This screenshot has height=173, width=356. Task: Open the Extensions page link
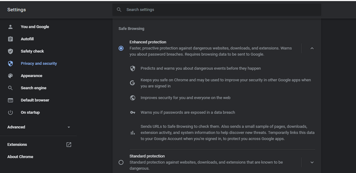coord(17,145)
